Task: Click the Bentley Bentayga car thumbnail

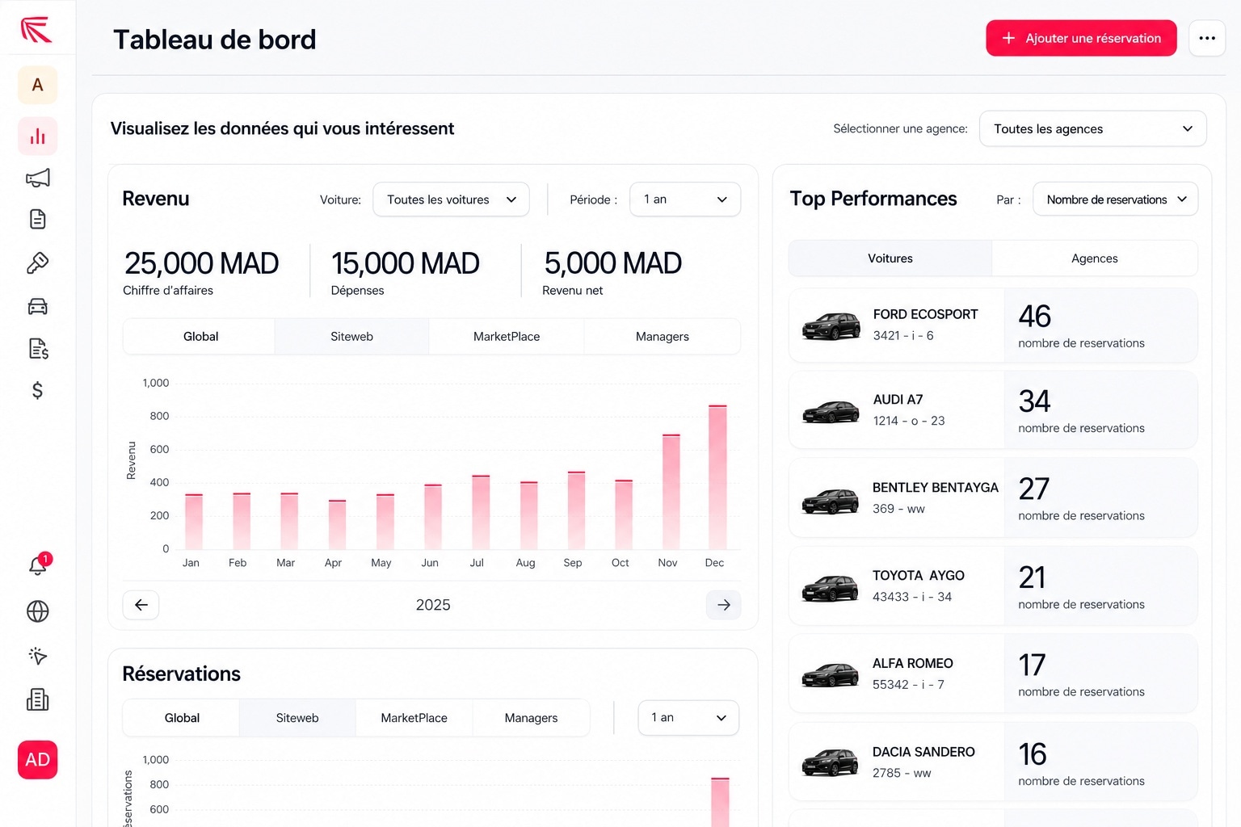Action: [x=831, y=501]
